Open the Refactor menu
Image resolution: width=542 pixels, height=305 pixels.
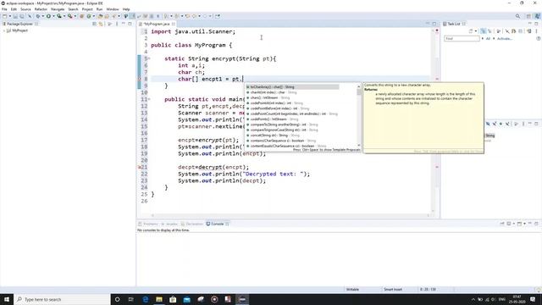[x=41, y=9]
